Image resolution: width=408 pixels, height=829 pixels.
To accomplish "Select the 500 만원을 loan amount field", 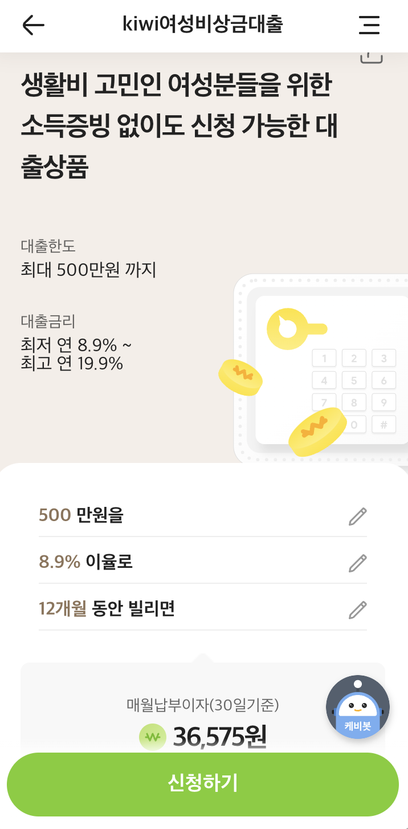I will [x=80, y=515].
